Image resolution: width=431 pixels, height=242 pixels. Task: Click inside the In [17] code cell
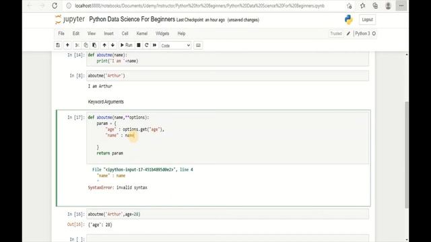click(x=228, y=138)
